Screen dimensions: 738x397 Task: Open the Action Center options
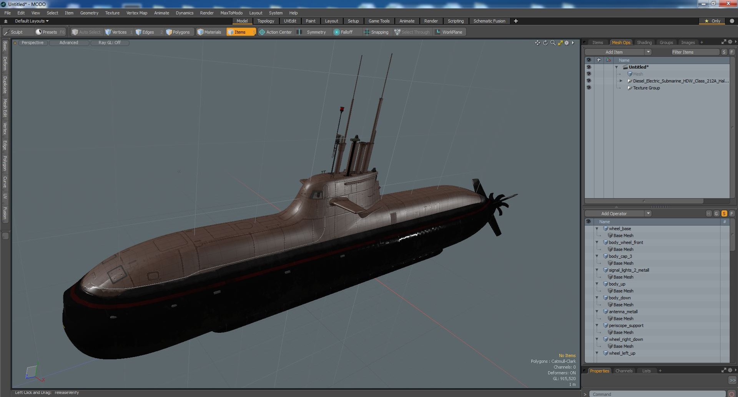[x=276, y=32]
